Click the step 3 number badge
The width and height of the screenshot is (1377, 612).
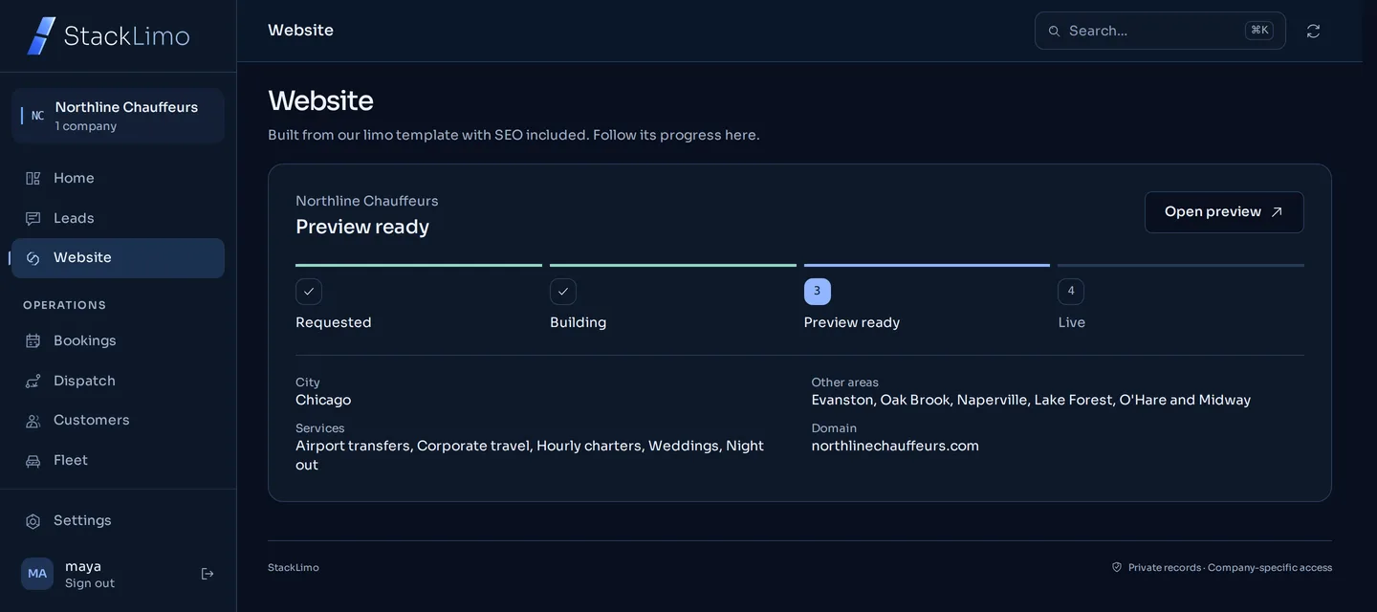click(818, 292)
